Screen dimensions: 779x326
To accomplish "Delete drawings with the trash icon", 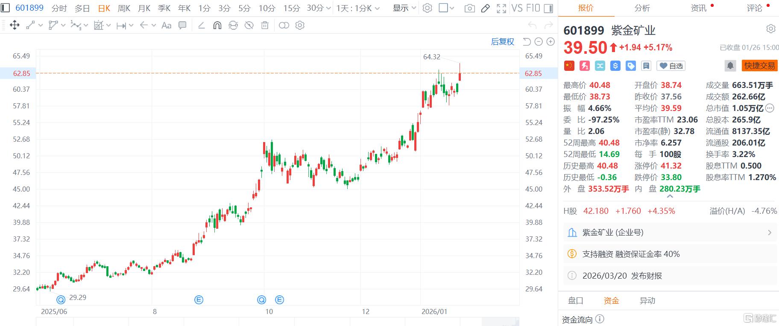I will coord(265,26).
